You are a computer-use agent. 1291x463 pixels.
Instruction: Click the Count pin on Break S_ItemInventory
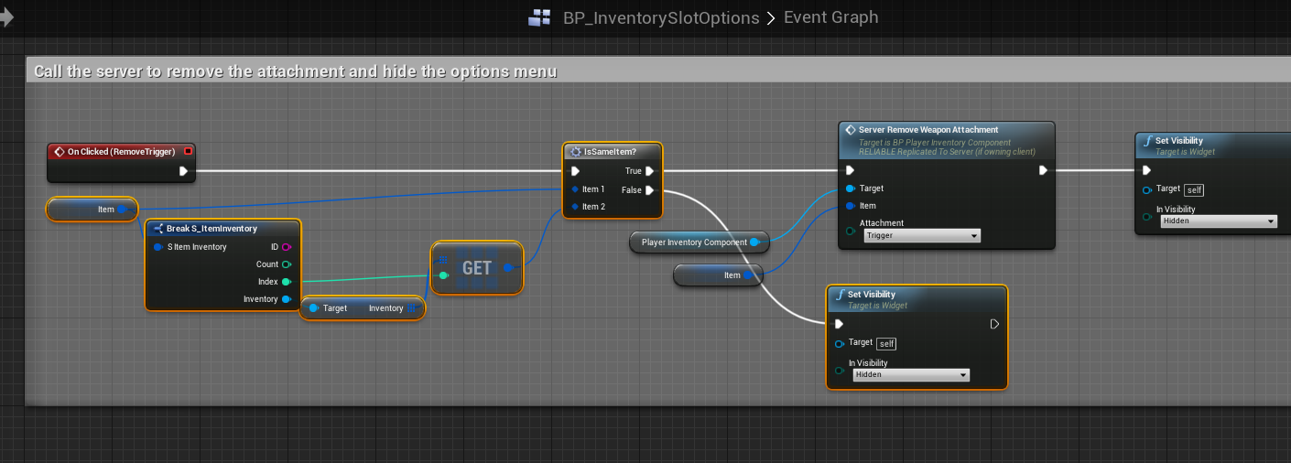[287, 264]
